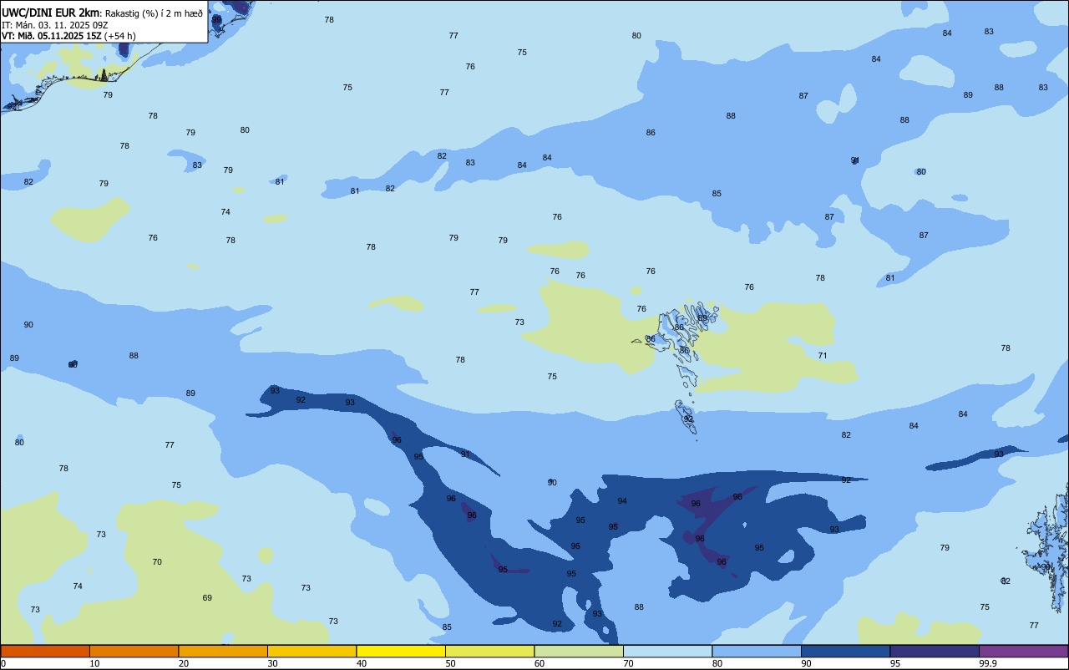Viewport: 1069px width, 670px height.
Task: Pick the 95–99.9 navy legend swatch
Action: [935, 651]
